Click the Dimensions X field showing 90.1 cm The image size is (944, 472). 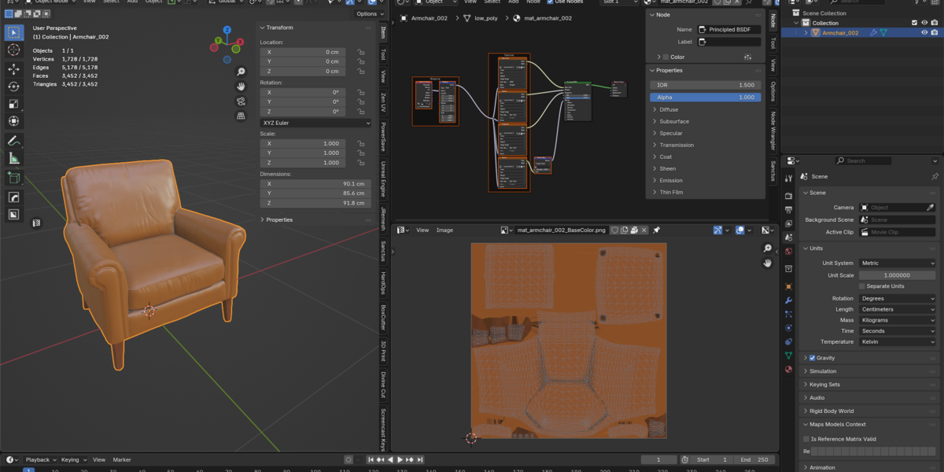(x=315, y=183)
